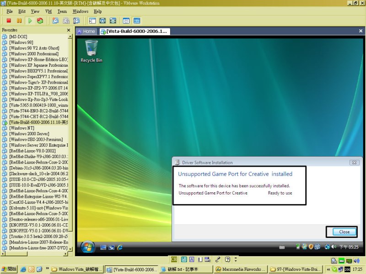Viewport: 366px width, 274px height.
Task: Select [Windows XP Japanese Professional in Favorites
Action: 38,65
